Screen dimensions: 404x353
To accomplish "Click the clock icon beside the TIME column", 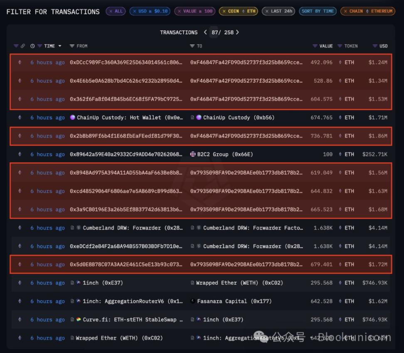I will pos(32,46).
